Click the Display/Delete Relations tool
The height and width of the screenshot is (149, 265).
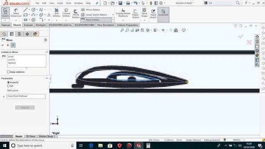pos(123,13)
